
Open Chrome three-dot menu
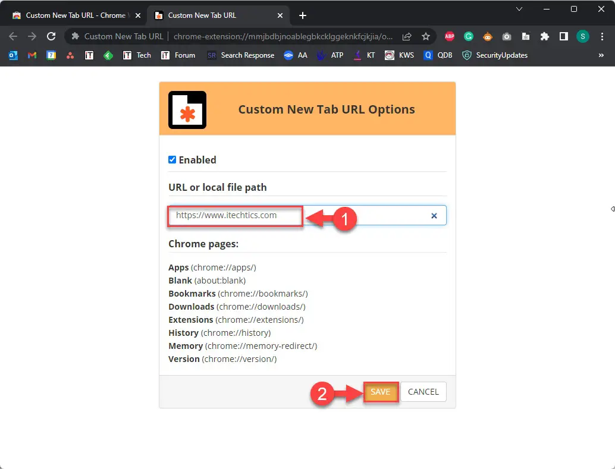coord(602,36)
